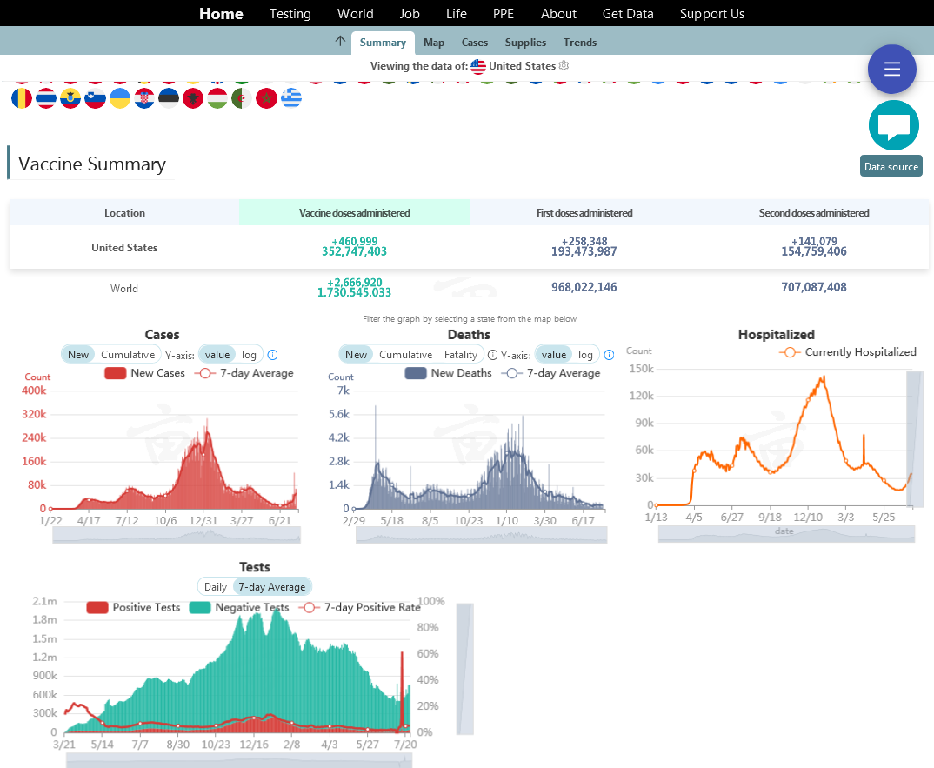This screenshot has width=934, height=768.
Task: Click the Greece flag icon
Action: click(x=291, y=98)
